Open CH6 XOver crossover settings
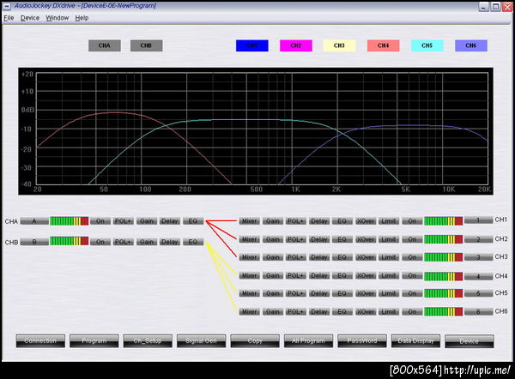The width and height of the screenshot is (515, 379). click(366, 312)
